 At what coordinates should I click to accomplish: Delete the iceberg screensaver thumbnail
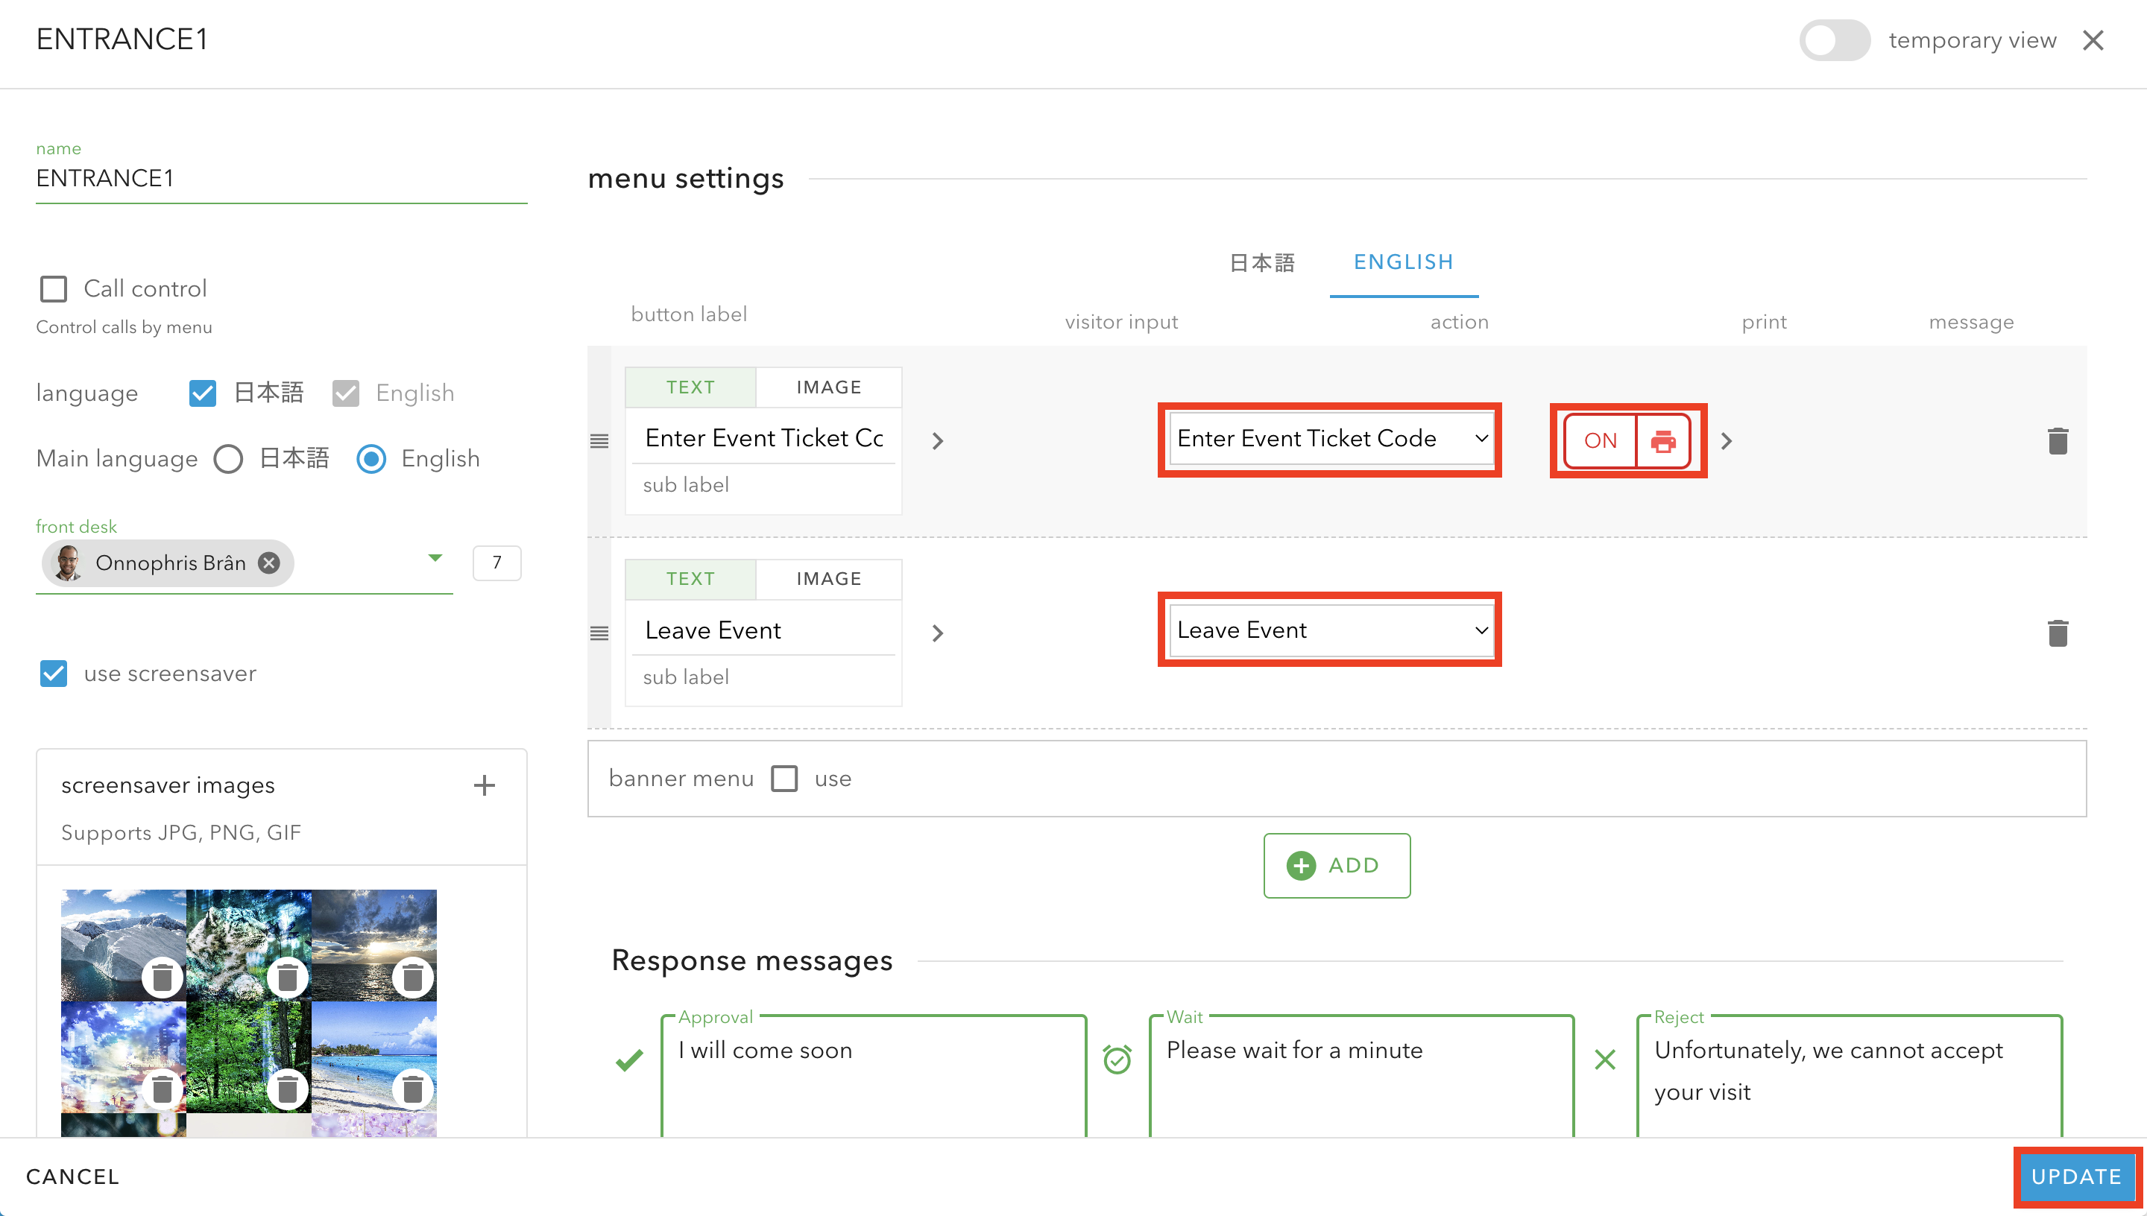162,976
